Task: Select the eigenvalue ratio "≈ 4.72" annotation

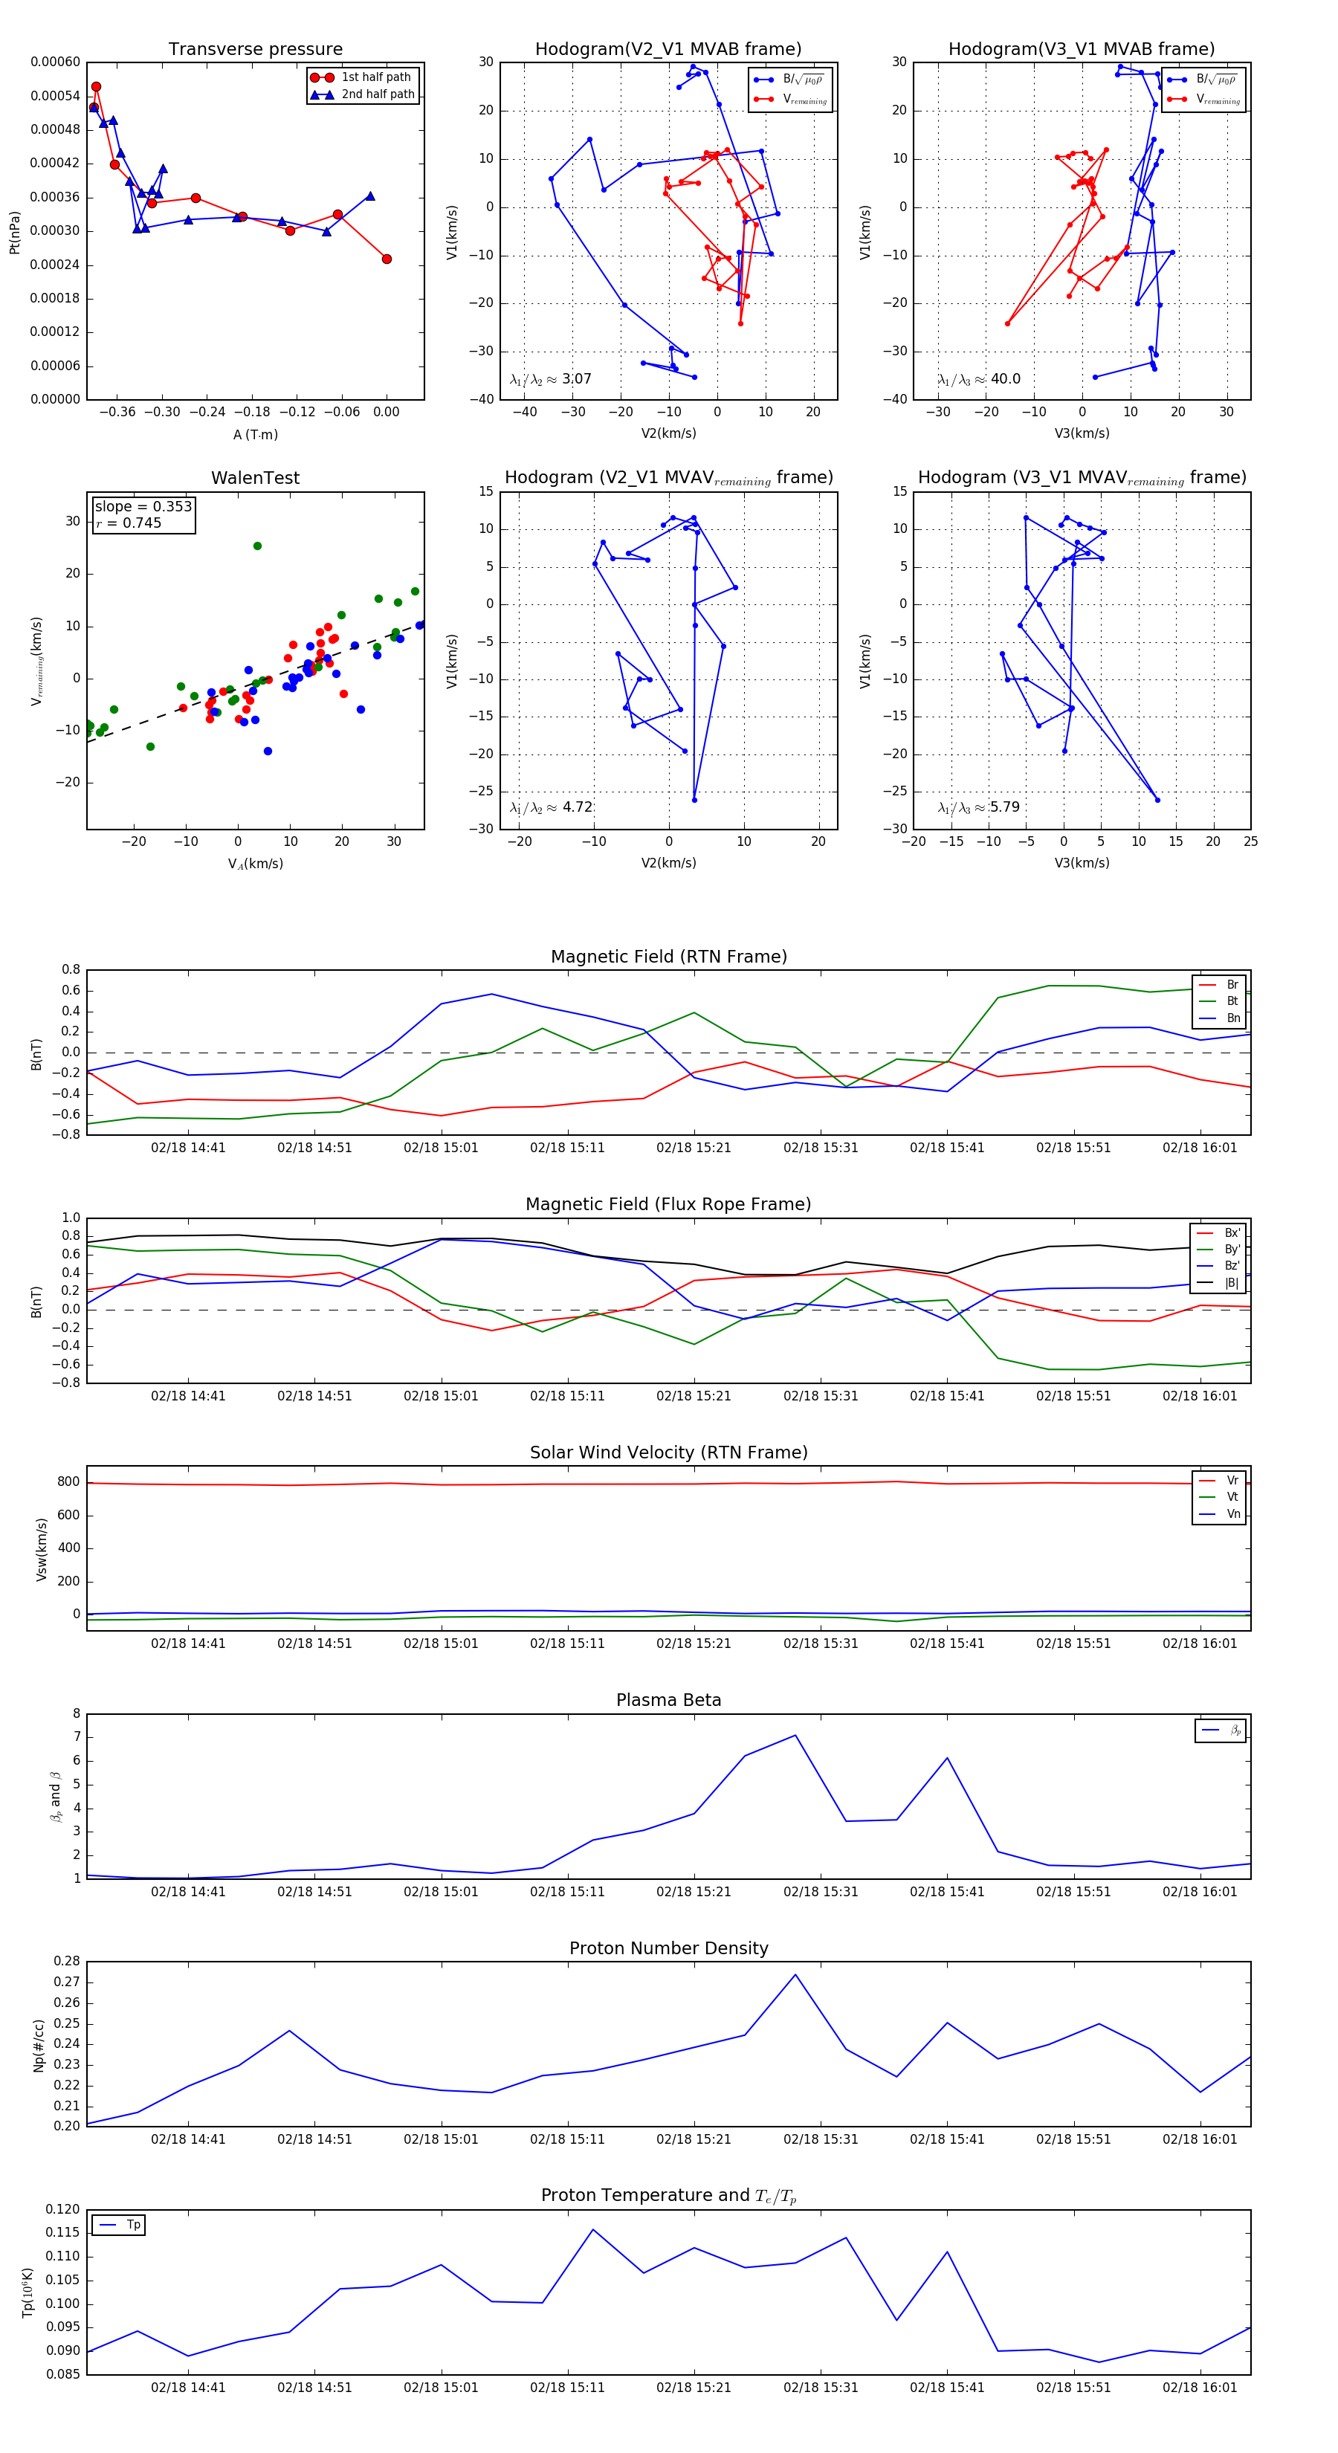Action: (550, 807)
